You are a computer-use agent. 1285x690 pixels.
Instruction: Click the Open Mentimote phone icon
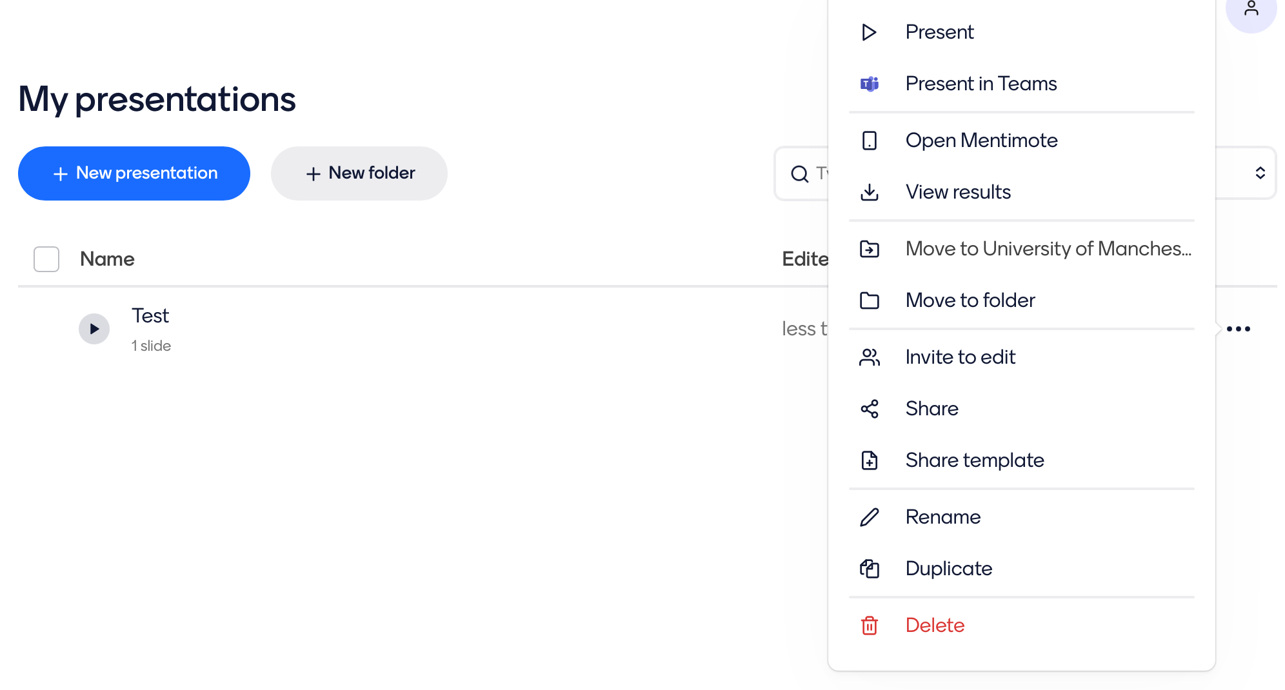tap(869, 141)
